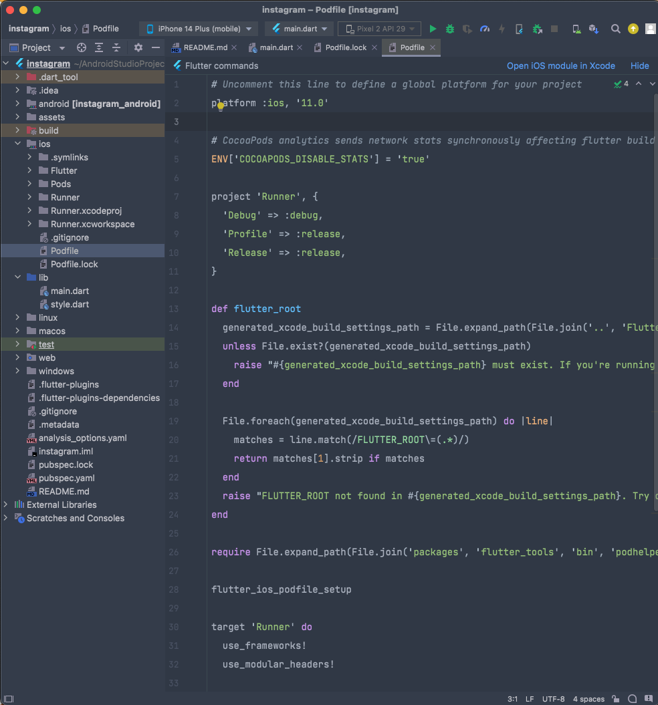Click the Expand All icon in Project panel
The image size is (658, 705).
(99, 47)
